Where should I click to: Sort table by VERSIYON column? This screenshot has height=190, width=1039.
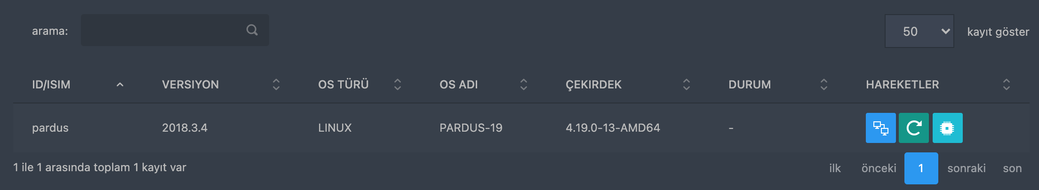point(276,85)
